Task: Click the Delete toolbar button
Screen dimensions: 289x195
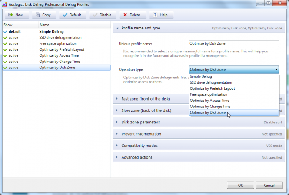Action: click(133, 15)
